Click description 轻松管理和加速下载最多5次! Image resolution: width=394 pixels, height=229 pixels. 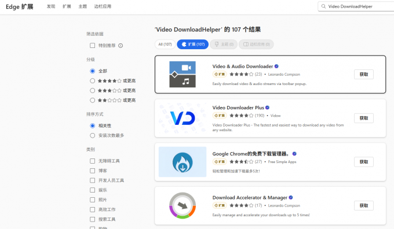[x=236, y=171]
